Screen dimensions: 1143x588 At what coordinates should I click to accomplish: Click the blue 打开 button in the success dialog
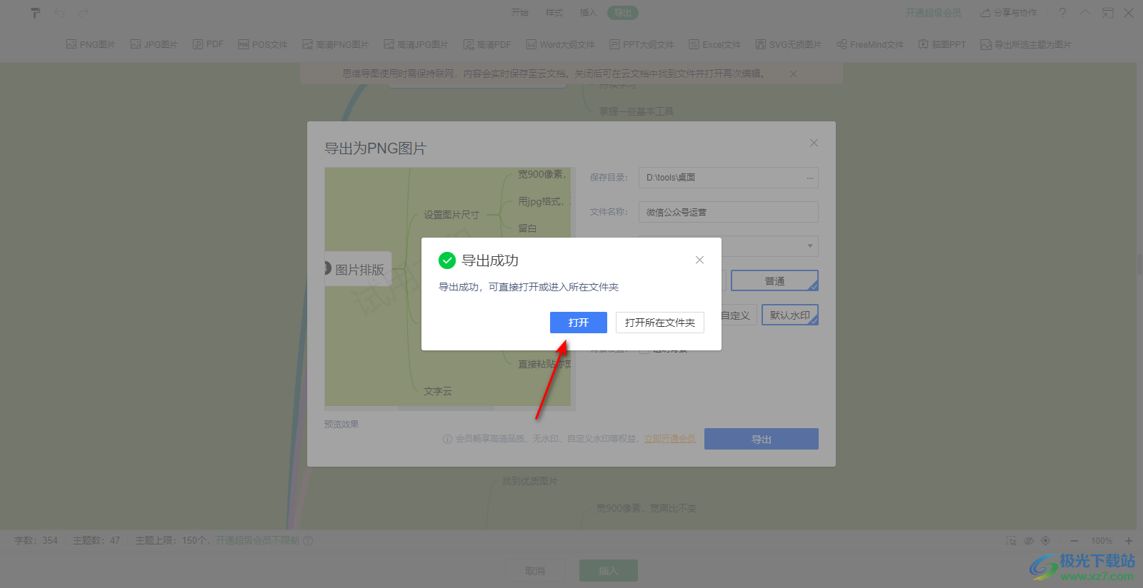coord(578,323)
